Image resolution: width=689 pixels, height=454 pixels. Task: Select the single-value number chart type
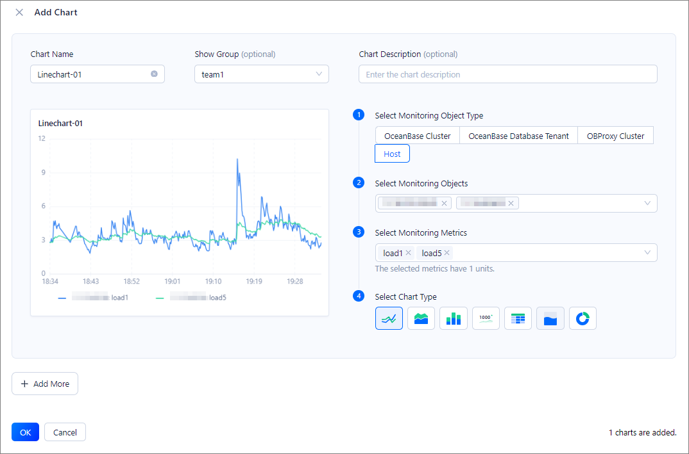click(486, 318)
